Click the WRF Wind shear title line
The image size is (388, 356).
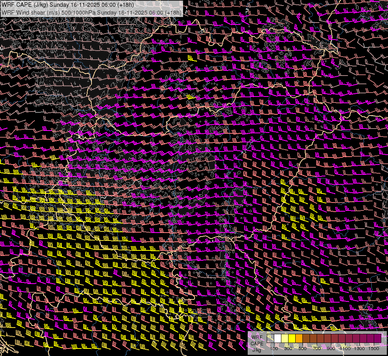[x=92, y=12]
